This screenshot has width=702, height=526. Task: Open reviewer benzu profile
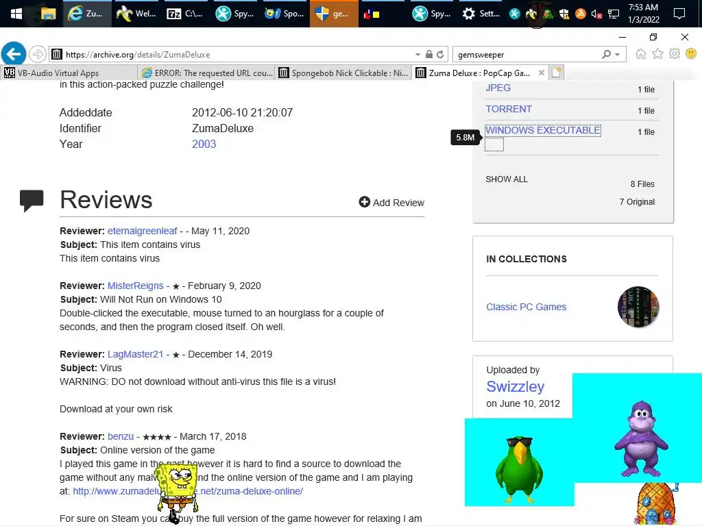coord(121,436)
